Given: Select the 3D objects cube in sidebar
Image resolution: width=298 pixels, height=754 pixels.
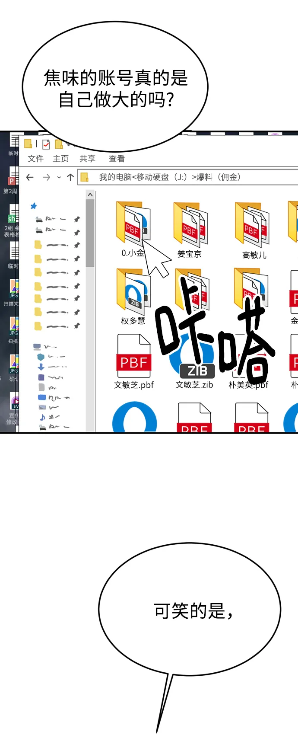Looking at the screenshot, I should pyautogui.click(x=41, y=357).
